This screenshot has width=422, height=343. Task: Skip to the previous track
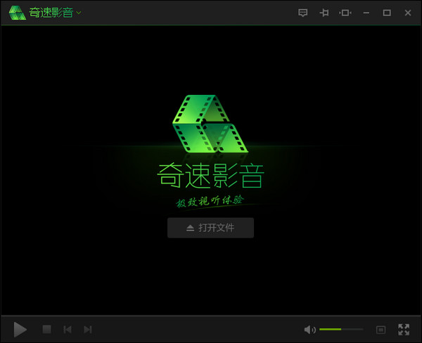click(68, 330)
